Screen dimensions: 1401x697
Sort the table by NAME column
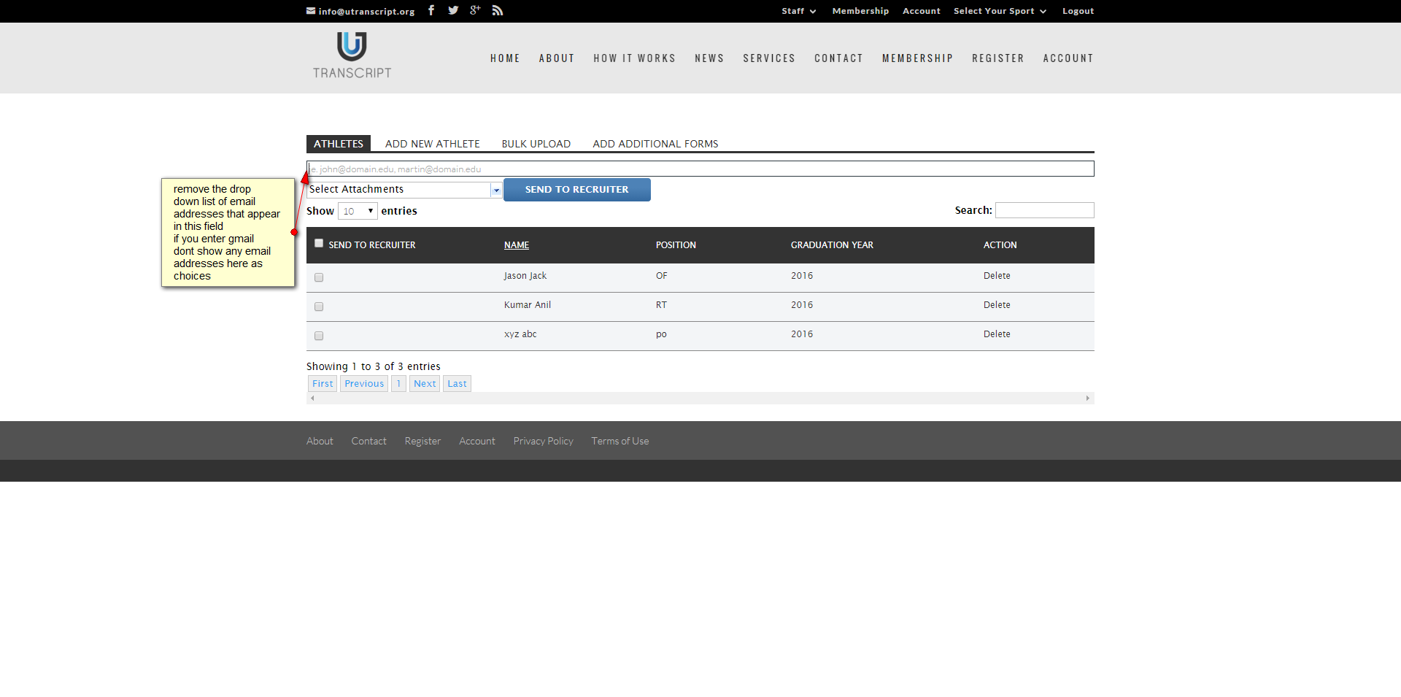coord(517,245)
